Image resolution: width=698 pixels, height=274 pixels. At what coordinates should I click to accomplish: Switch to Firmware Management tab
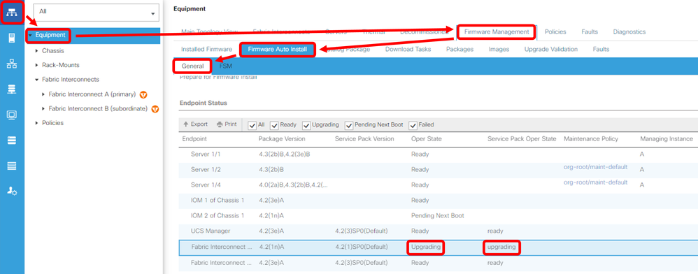point(497,32)
